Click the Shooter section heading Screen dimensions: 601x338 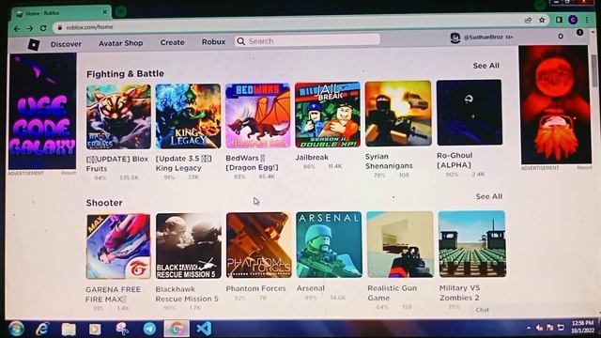pos(104,203)
